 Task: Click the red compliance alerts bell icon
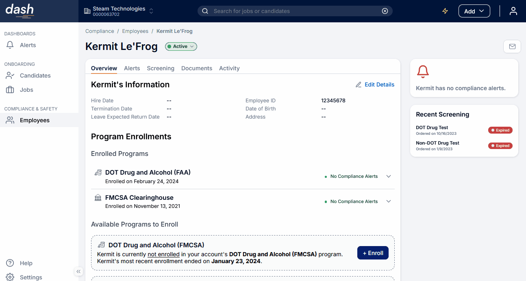423,72
